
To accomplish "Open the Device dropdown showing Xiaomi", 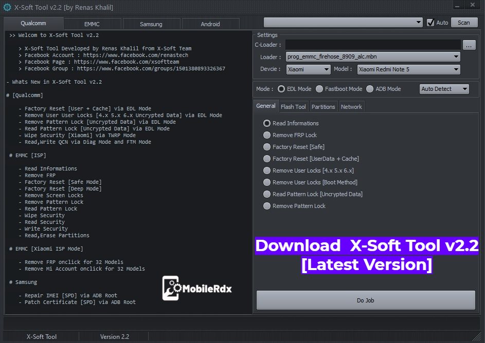I will 309,69.
